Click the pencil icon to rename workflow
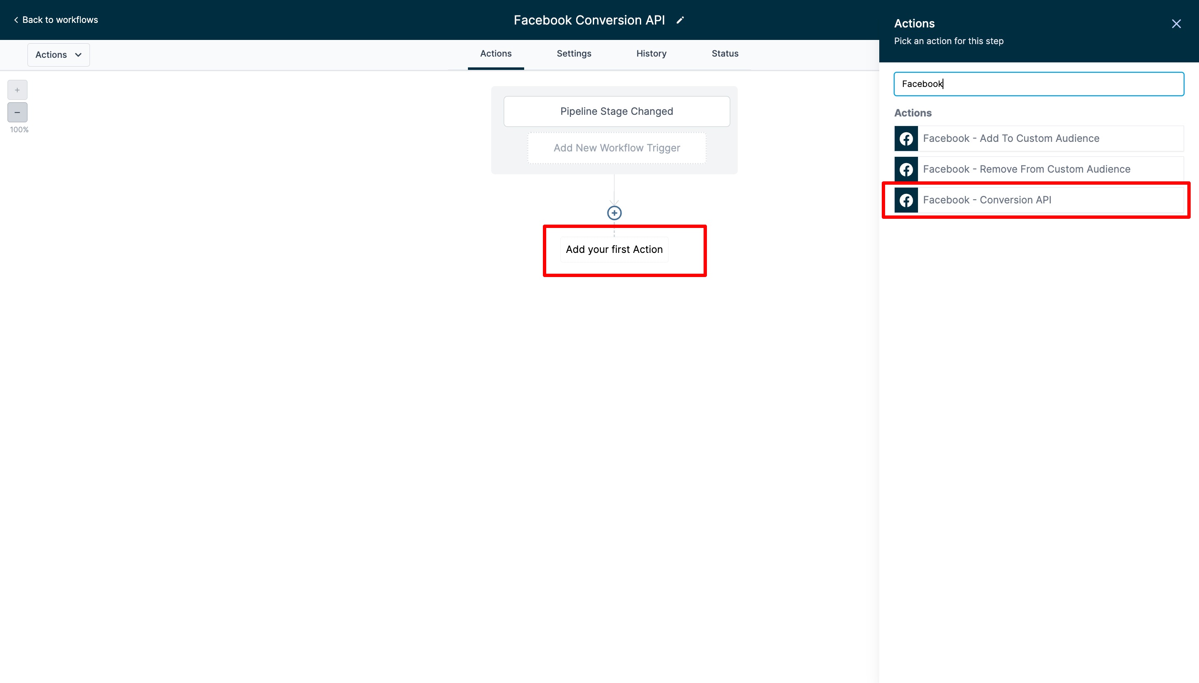1199x683 pixels. pos(680,20)
